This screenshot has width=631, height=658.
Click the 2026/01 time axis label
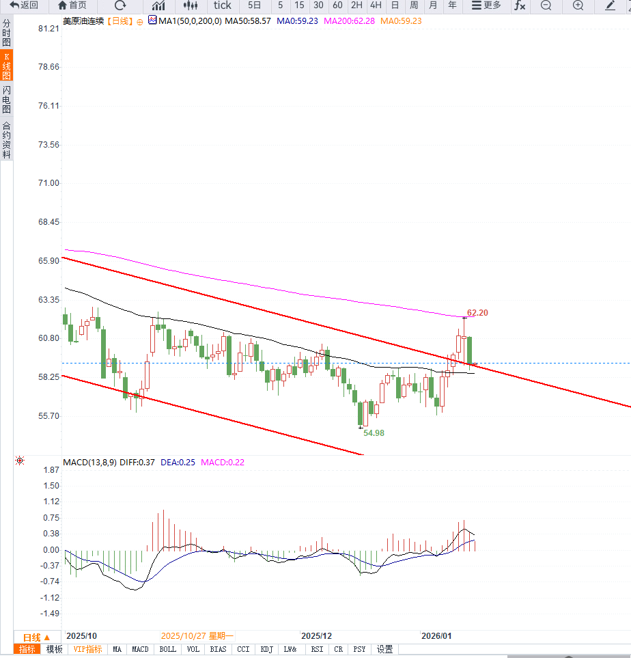click(436, 635)
